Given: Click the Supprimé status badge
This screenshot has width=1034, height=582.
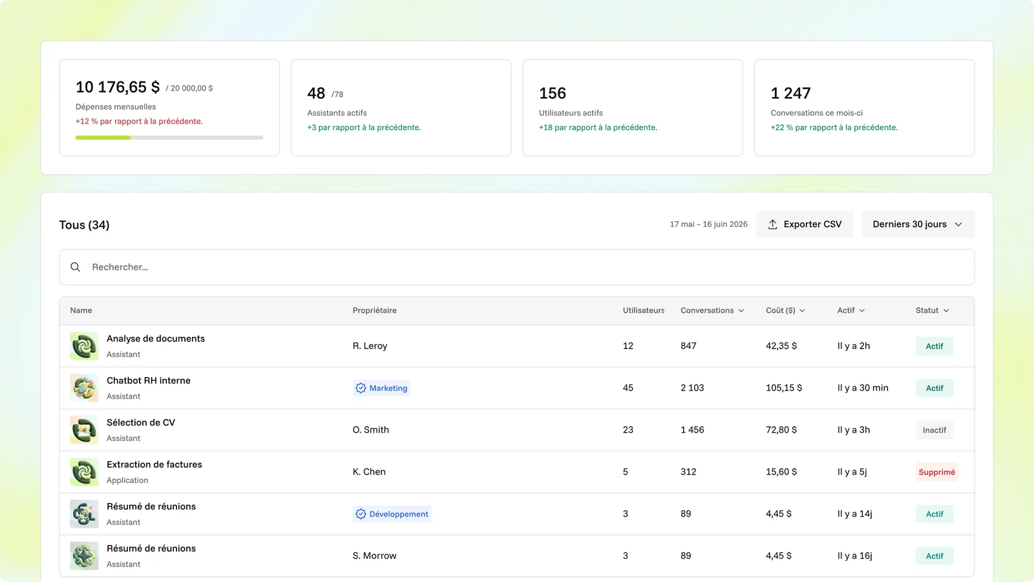Looking at the screenshot, I should [937, 472].
